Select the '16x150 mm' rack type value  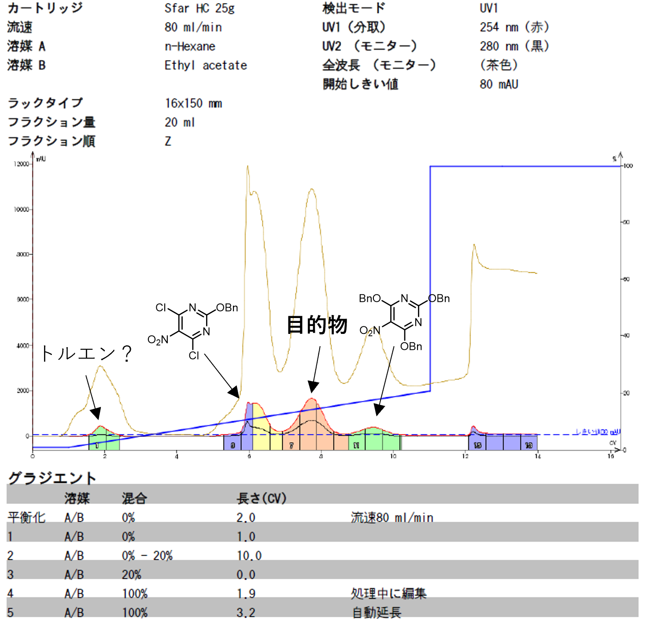pos(193,104)
